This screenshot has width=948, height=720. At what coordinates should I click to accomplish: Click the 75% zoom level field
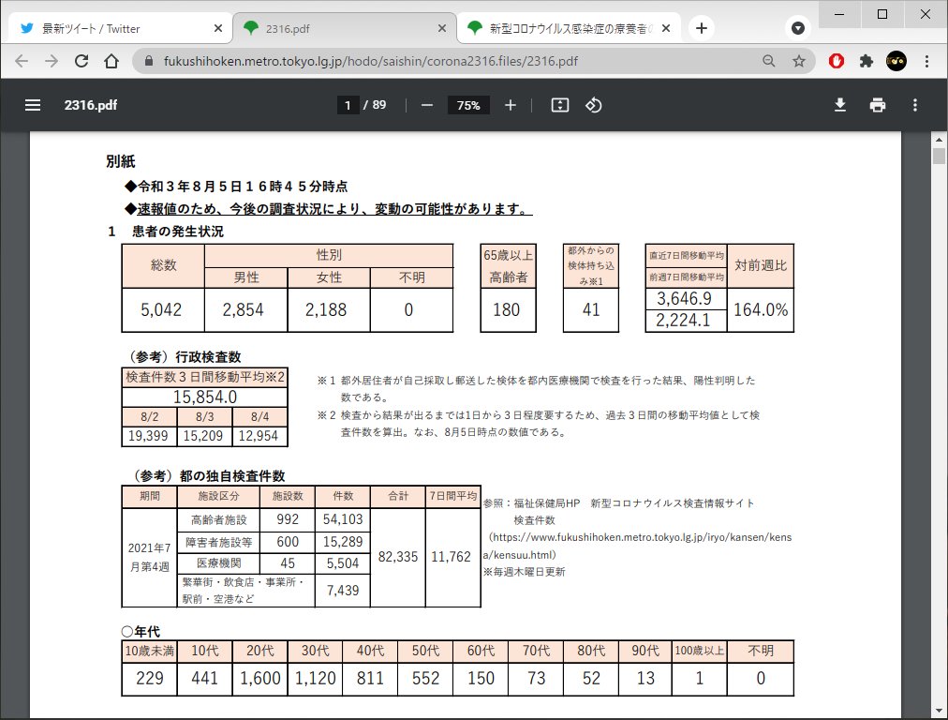[x=468, y=105]
